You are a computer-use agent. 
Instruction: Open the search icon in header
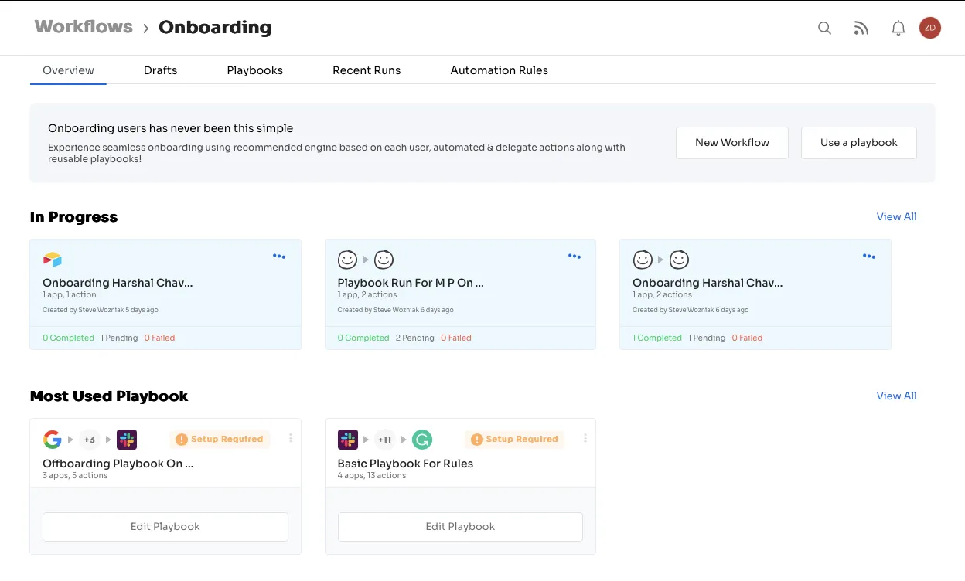pos(824,29)
